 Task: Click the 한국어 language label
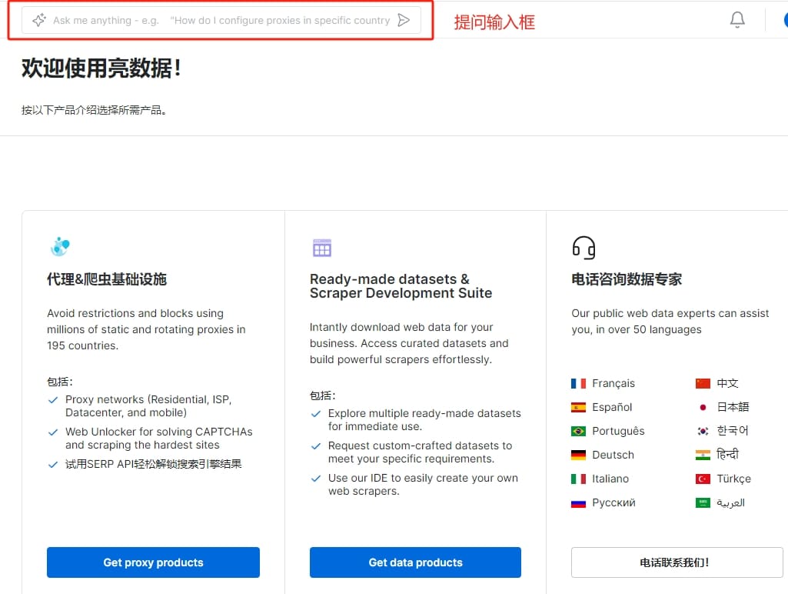[732, 431]
